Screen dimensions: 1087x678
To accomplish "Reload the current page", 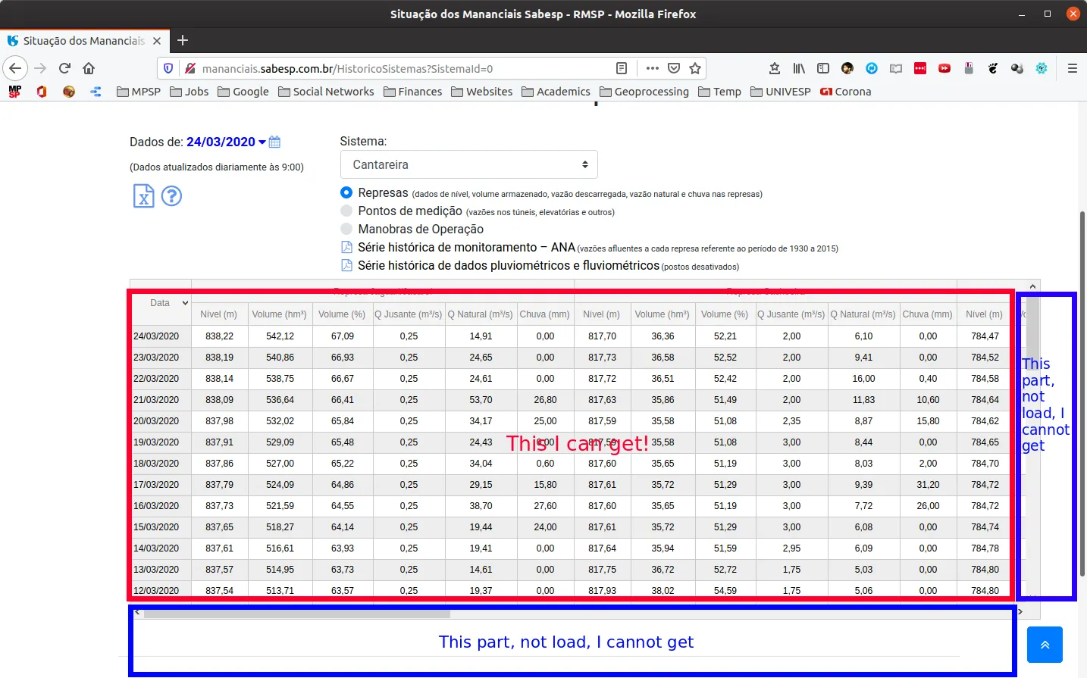I will (x=65, y=68).
